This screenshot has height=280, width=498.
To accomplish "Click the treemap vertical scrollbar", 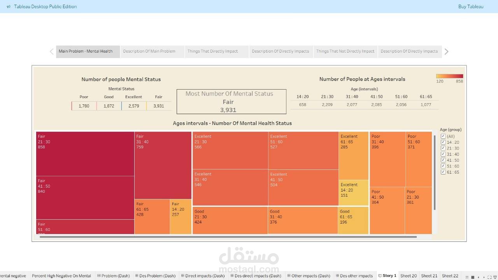I will coord(435,173).
